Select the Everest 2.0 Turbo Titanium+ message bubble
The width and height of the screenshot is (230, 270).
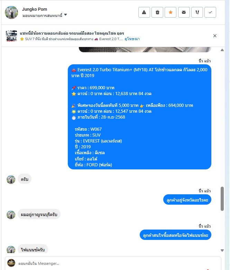[139, 117]
